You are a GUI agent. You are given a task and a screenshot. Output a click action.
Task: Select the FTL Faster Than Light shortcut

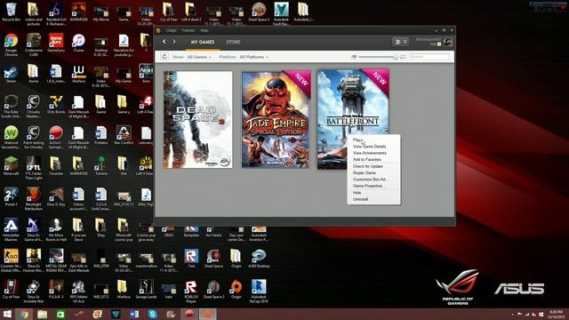(34, 168)
